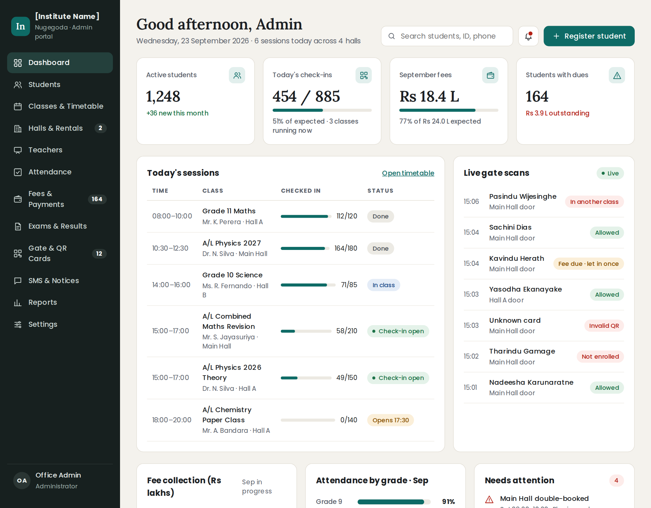Click the Halls & Rentals badge 2

point(100,128)
